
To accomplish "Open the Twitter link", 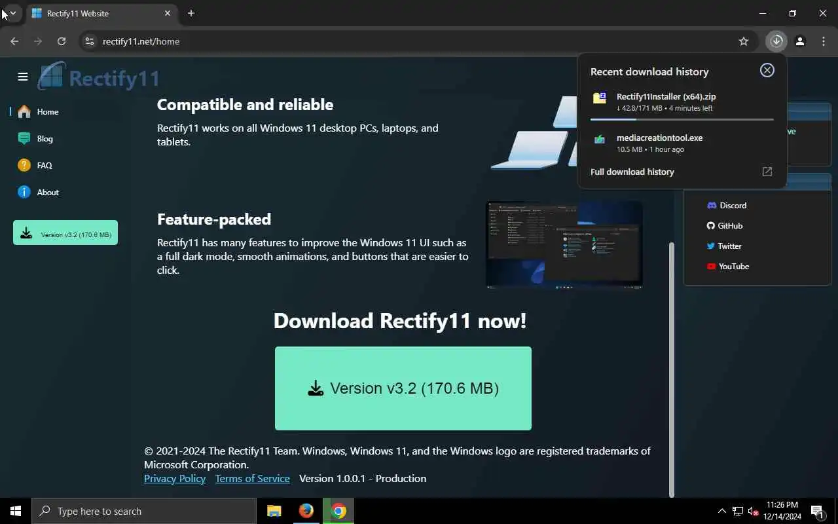I will click(x=724, y=246).
